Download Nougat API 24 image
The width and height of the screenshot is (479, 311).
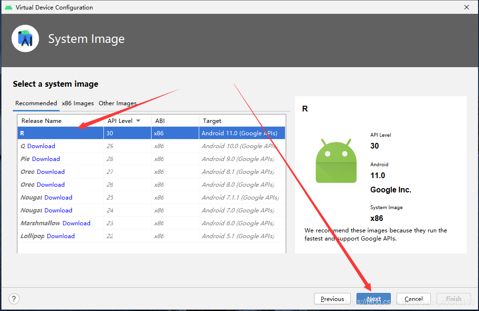point(58,210)
